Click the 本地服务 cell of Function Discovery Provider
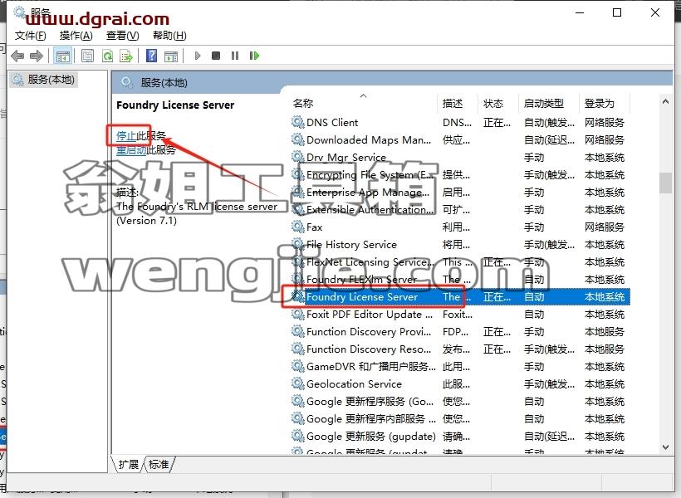 click(x=604, y=332)
